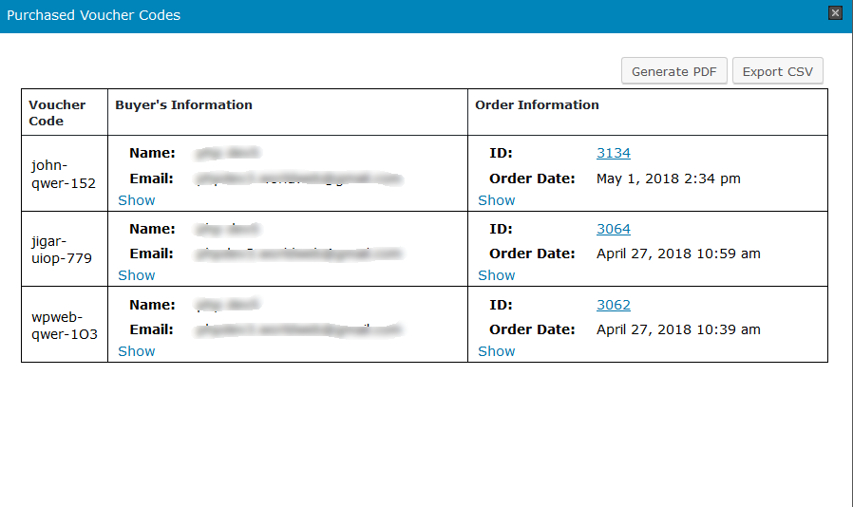Select the jigar-uiop-779 voucher code text
The width and height of the screenshot is (853, 507).
point(61,249)
